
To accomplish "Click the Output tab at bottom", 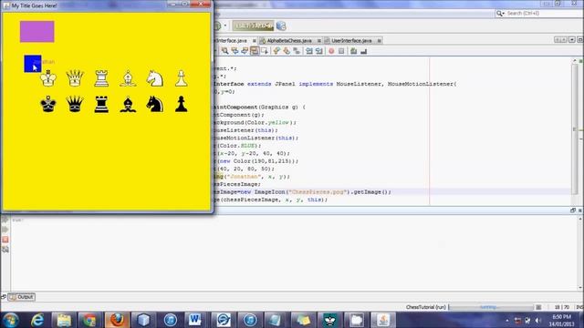I will point(22,297).
